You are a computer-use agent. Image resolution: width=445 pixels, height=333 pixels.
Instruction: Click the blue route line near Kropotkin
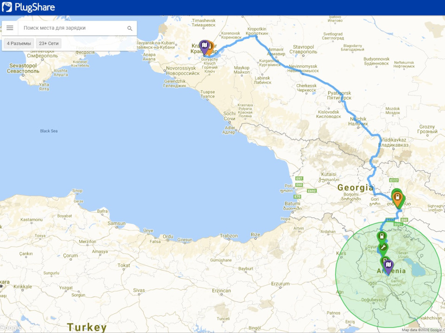click(x=250, y=37)
